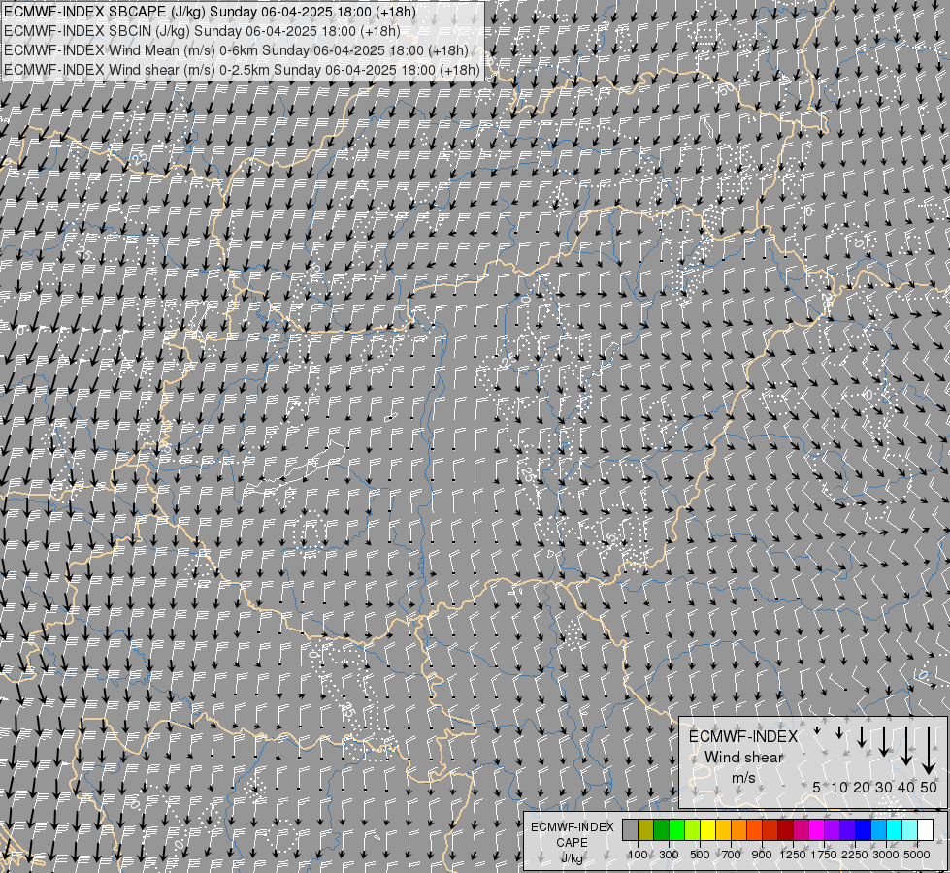950x873 pixels.
Task: Select the olive CAPE color swatch
Action: click(x=646, y=829)
